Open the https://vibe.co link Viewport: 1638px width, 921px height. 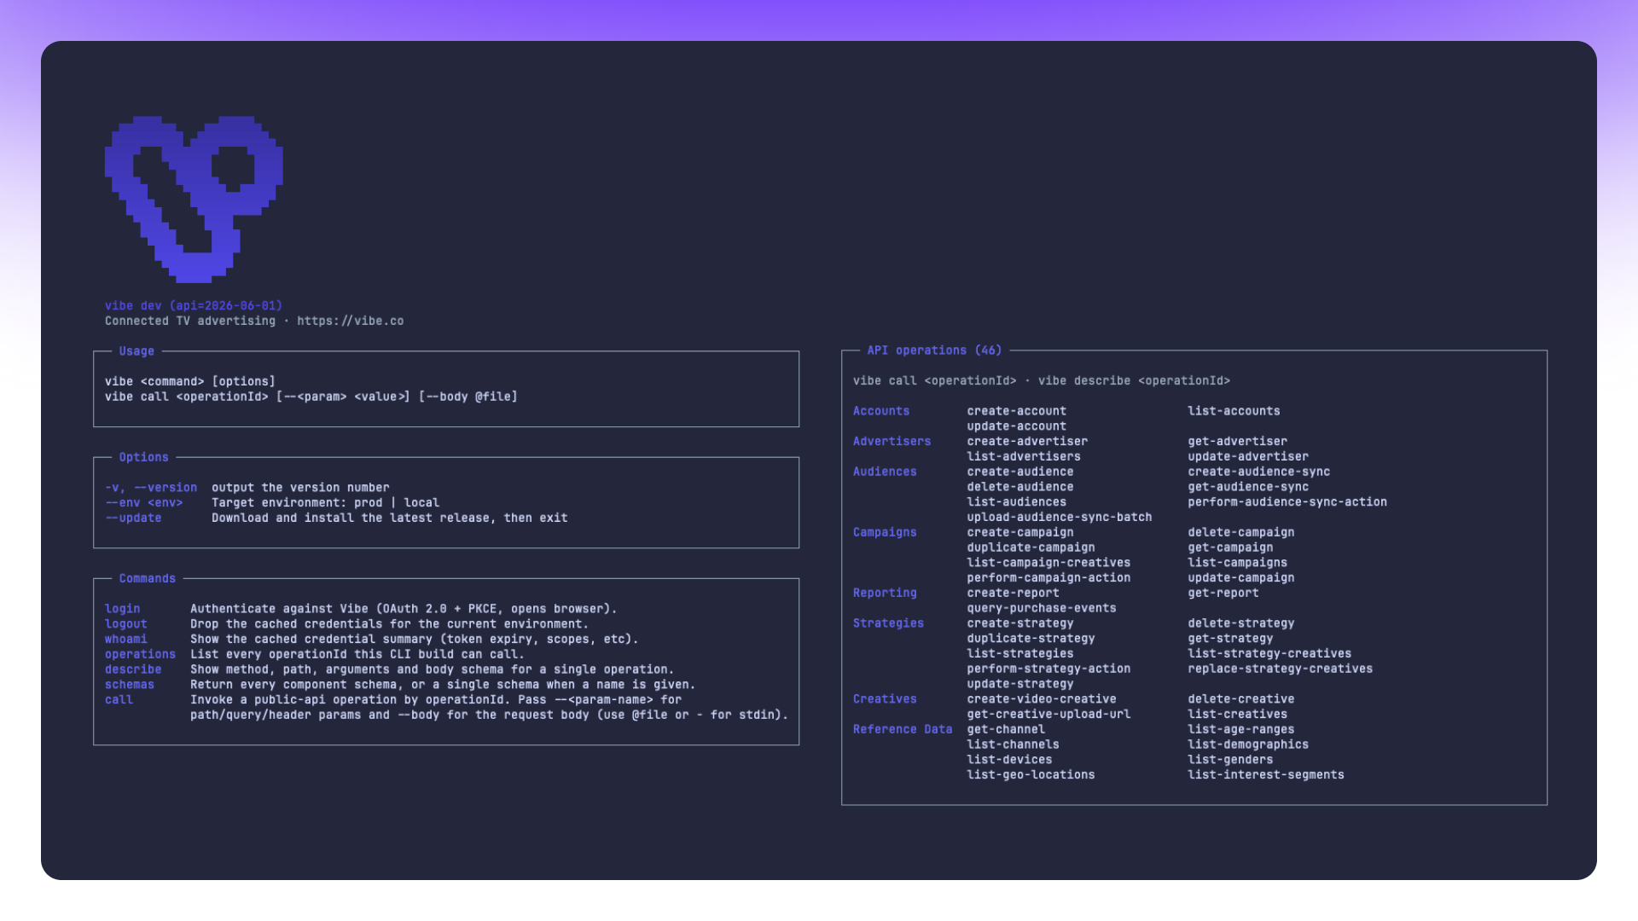(x=351, y=321)
